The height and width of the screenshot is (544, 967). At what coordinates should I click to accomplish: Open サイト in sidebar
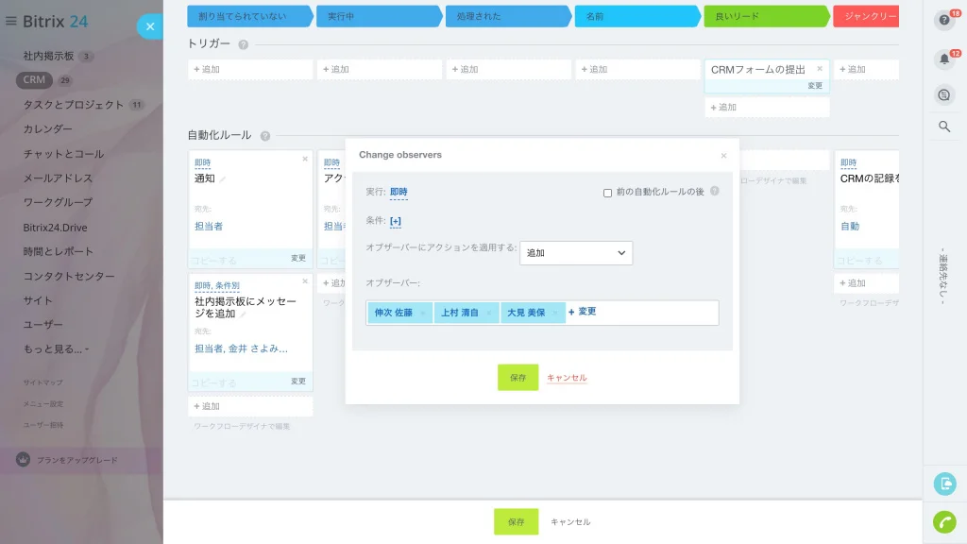(38, 300)
